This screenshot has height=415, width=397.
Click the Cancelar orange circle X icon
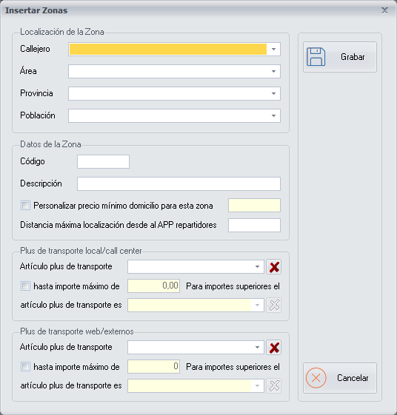[316, 378]
